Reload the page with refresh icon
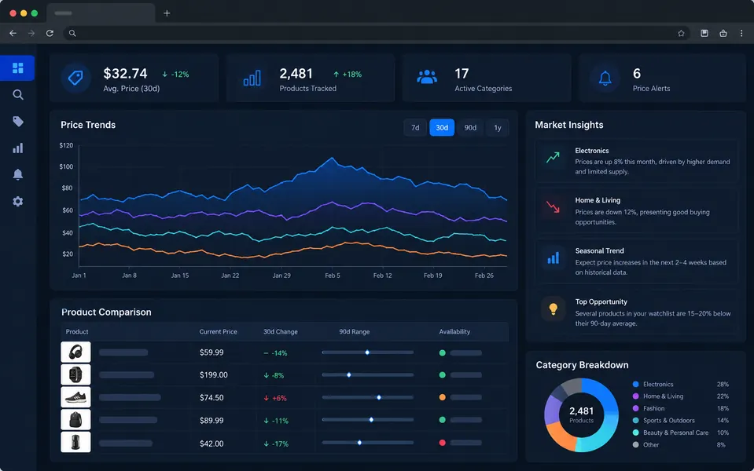Image resolution: width=754 pixels, height=471 pixels. coord(50,33)
